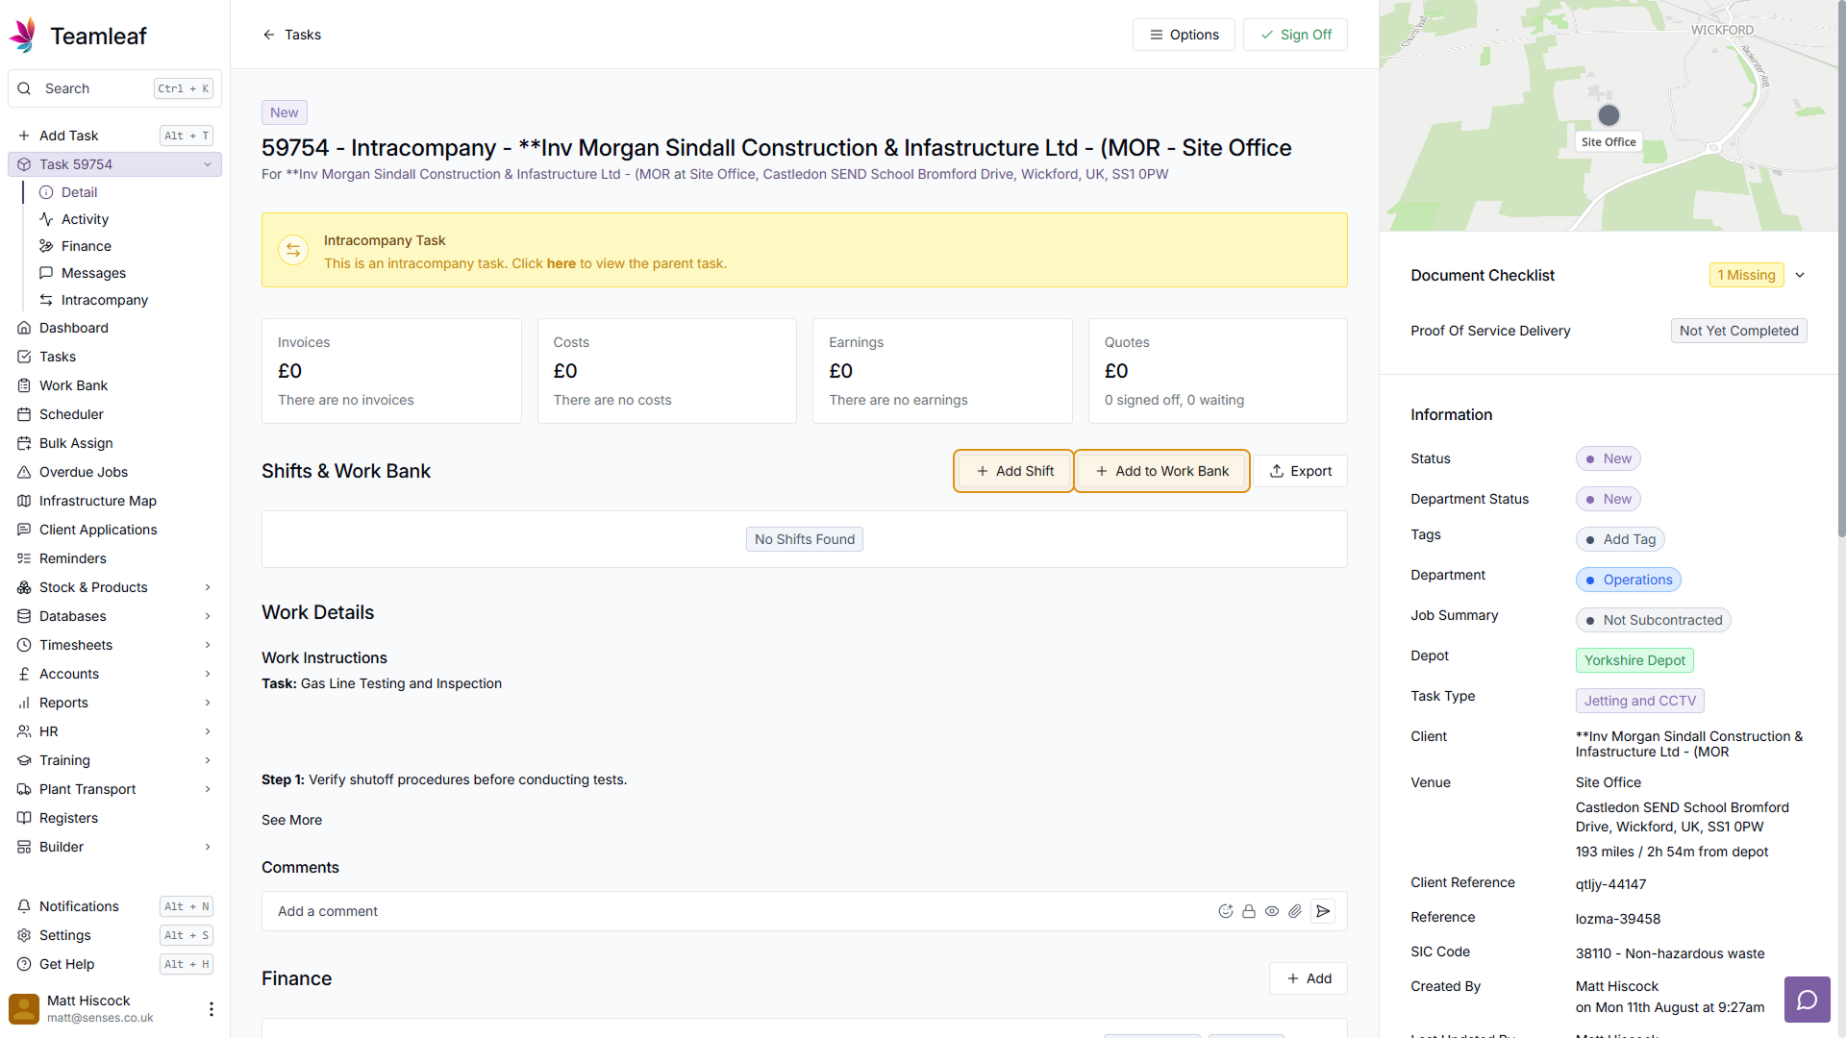Image resolution: width=1846 pixels, height=1038 pixels.
Task: Focus the Search field
Action: point(115,88)
